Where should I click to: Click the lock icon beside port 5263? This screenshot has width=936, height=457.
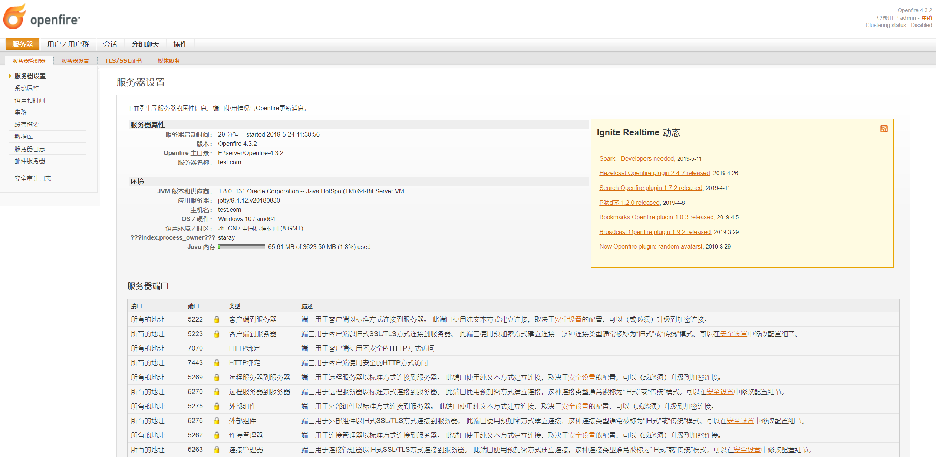217,450
